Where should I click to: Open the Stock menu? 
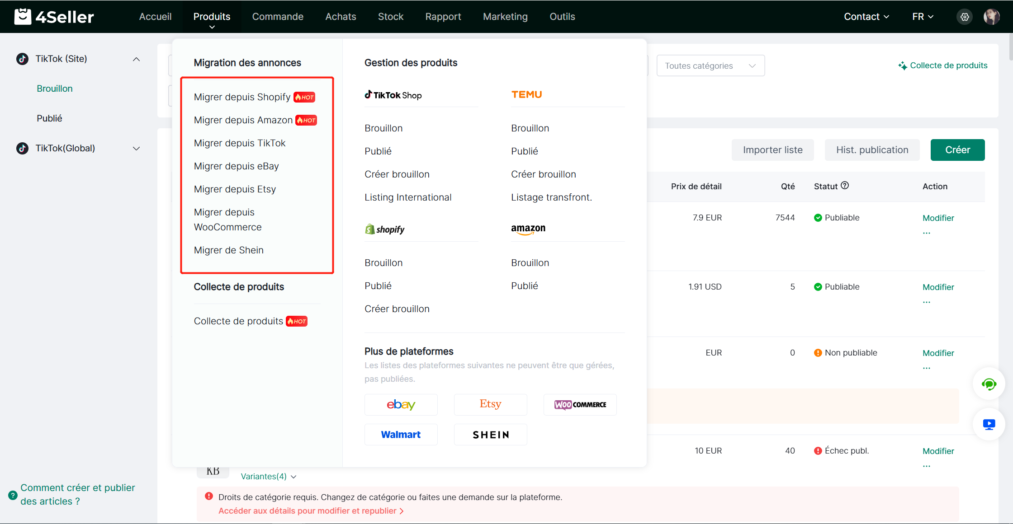point(391,17)
